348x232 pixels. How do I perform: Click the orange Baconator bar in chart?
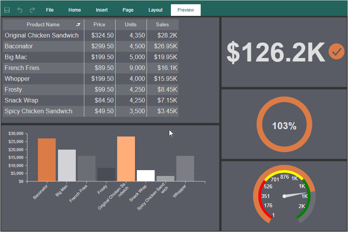47,160
